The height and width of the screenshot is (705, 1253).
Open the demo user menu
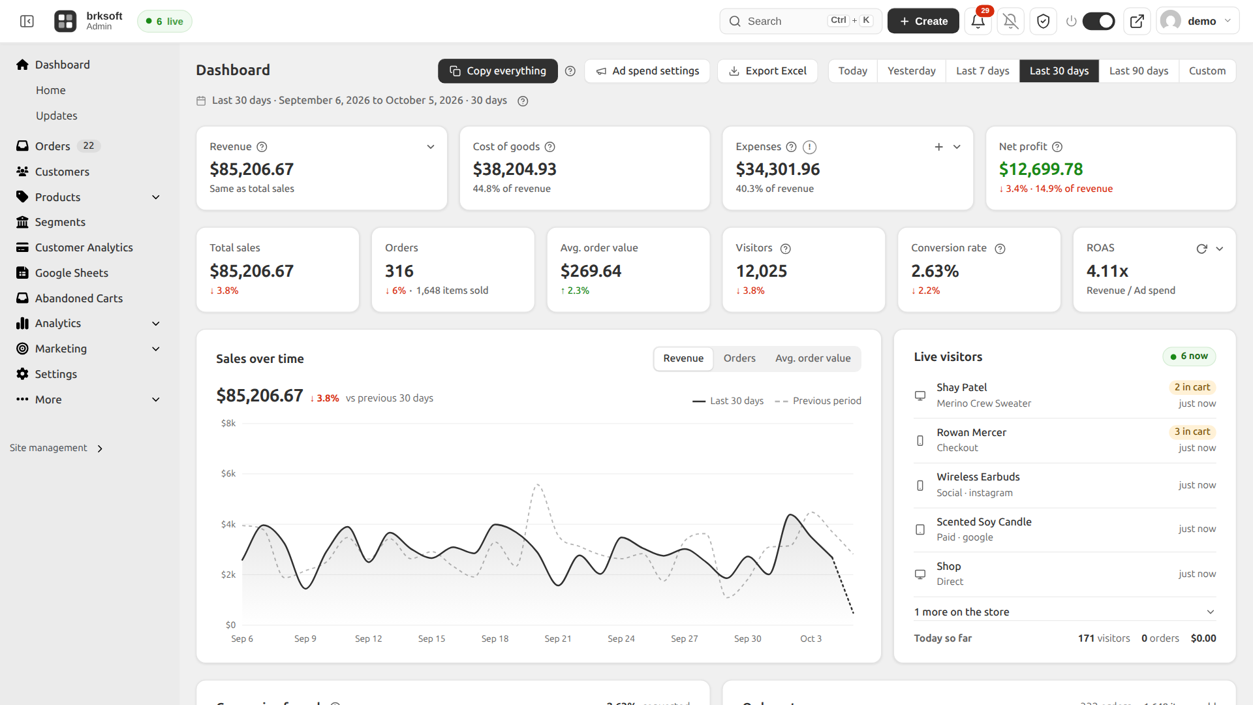pos(1198,22)
